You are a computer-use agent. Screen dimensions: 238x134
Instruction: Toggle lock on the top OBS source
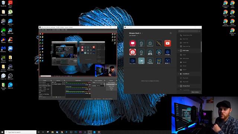[64, 82]
